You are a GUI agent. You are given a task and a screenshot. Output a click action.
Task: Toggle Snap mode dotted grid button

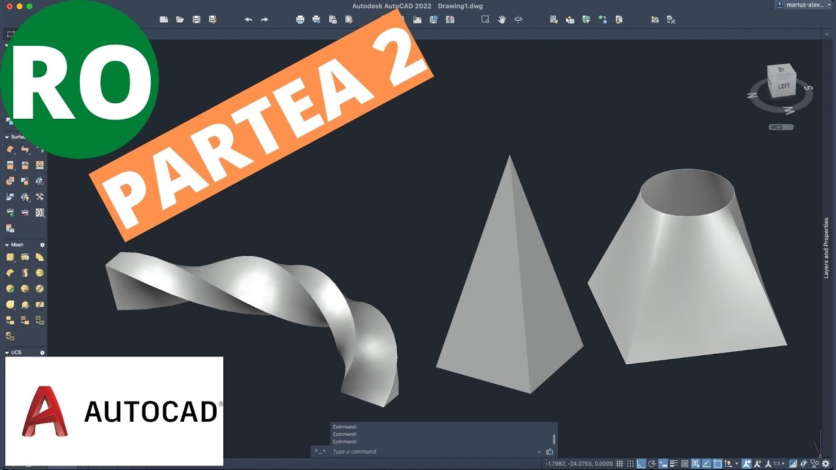coord(630,463)
